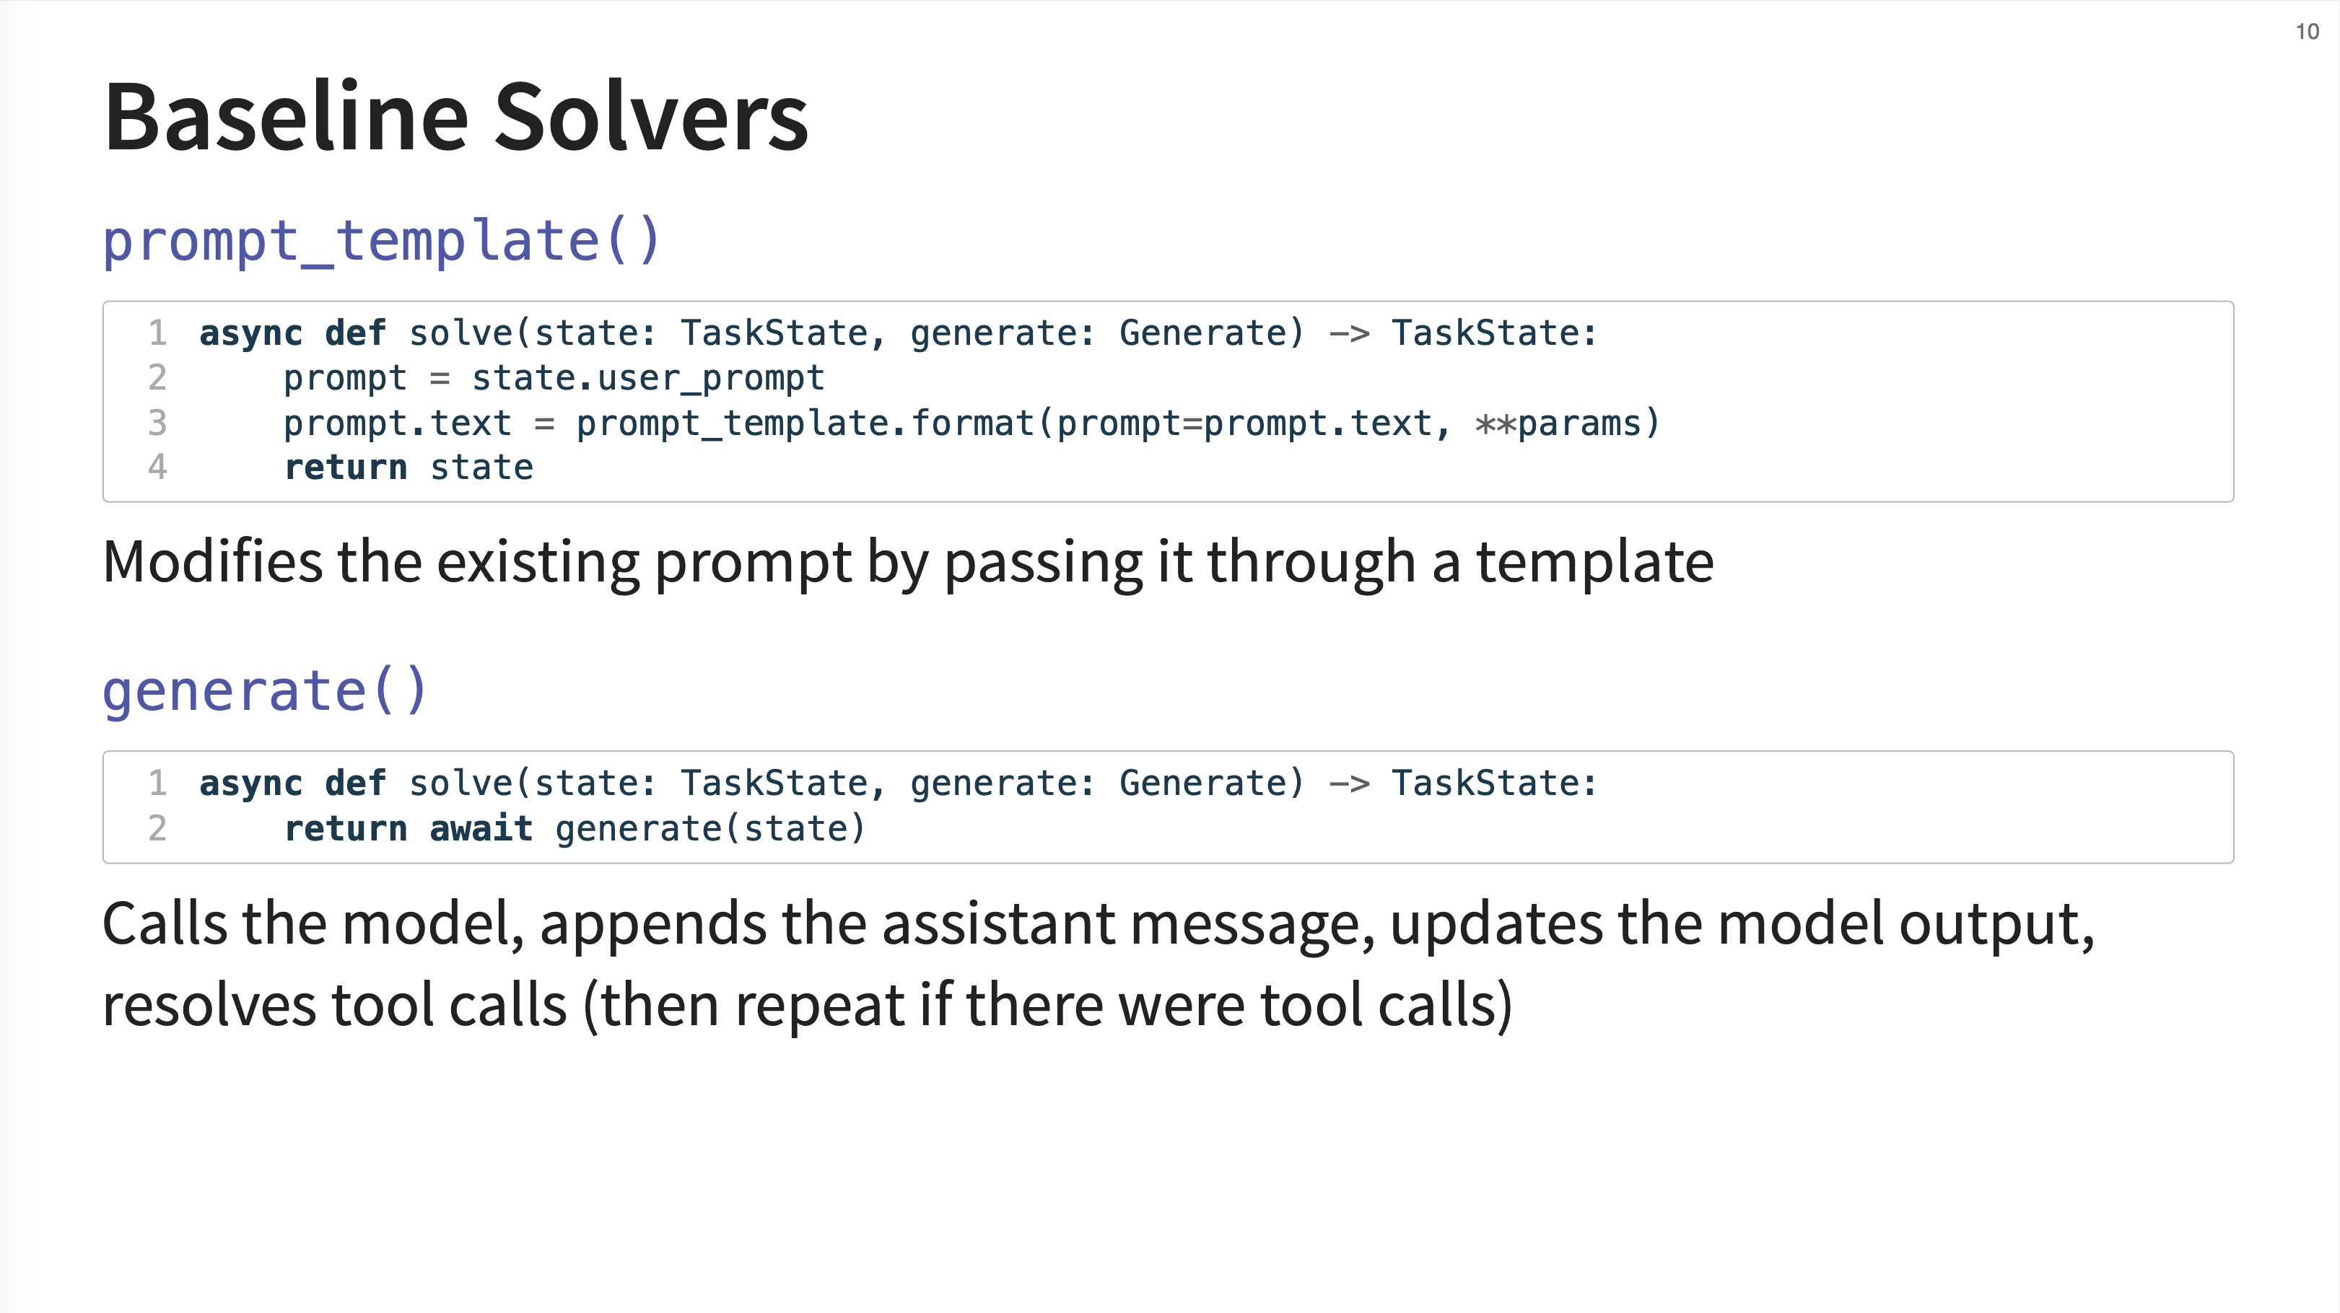Click 'return state' line in code

(x=409, y=467)
